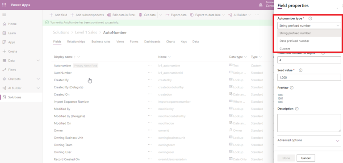
Task: Select the Modified On field
Action: pyautogui.click(x=63, y=123)
